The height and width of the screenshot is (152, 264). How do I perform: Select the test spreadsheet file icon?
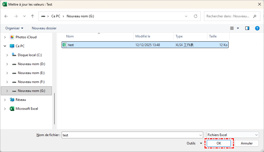pyautogui.click(x=65, y=45)
